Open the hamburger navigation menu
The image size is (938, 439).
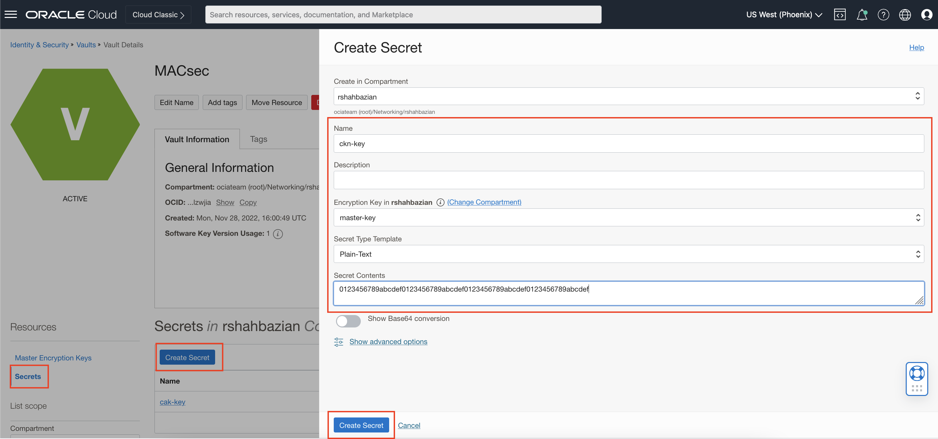pyautogui.click(x=11, y=15)
